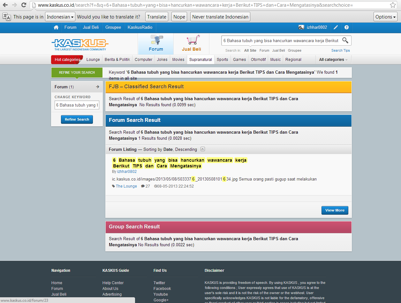Viewport: 401px width, 303px height.
Task: Click footer Facebook link
Action: 162,289
